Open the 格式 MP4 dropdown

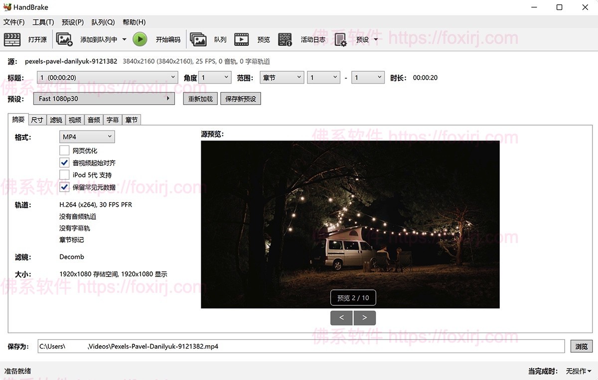[x=87, y=136]
